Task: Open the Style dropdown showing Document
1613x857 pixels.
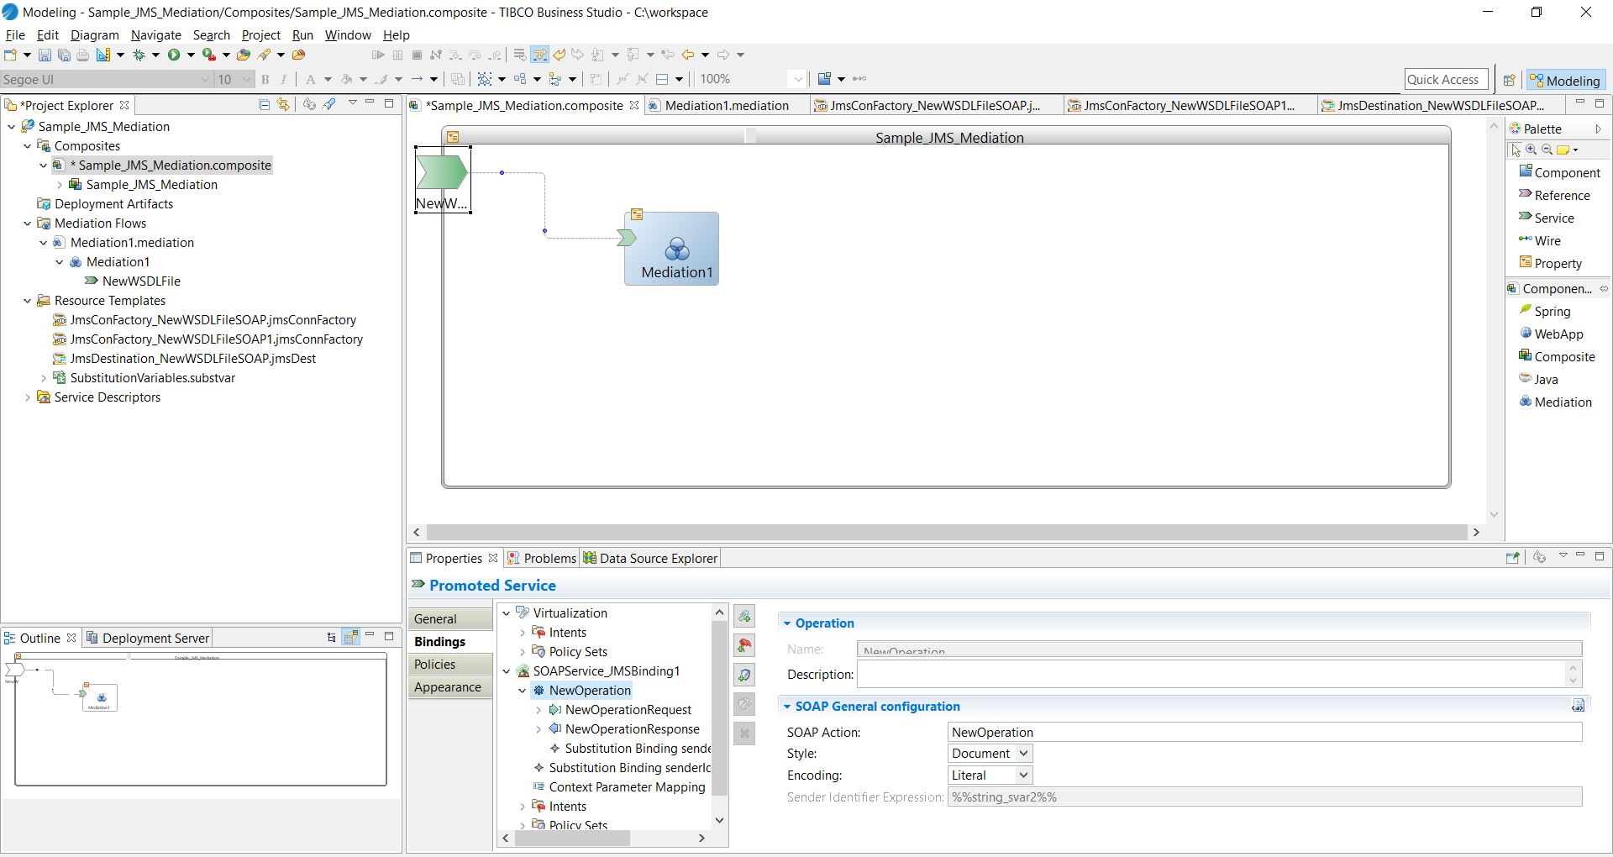Action: [990, 754]
